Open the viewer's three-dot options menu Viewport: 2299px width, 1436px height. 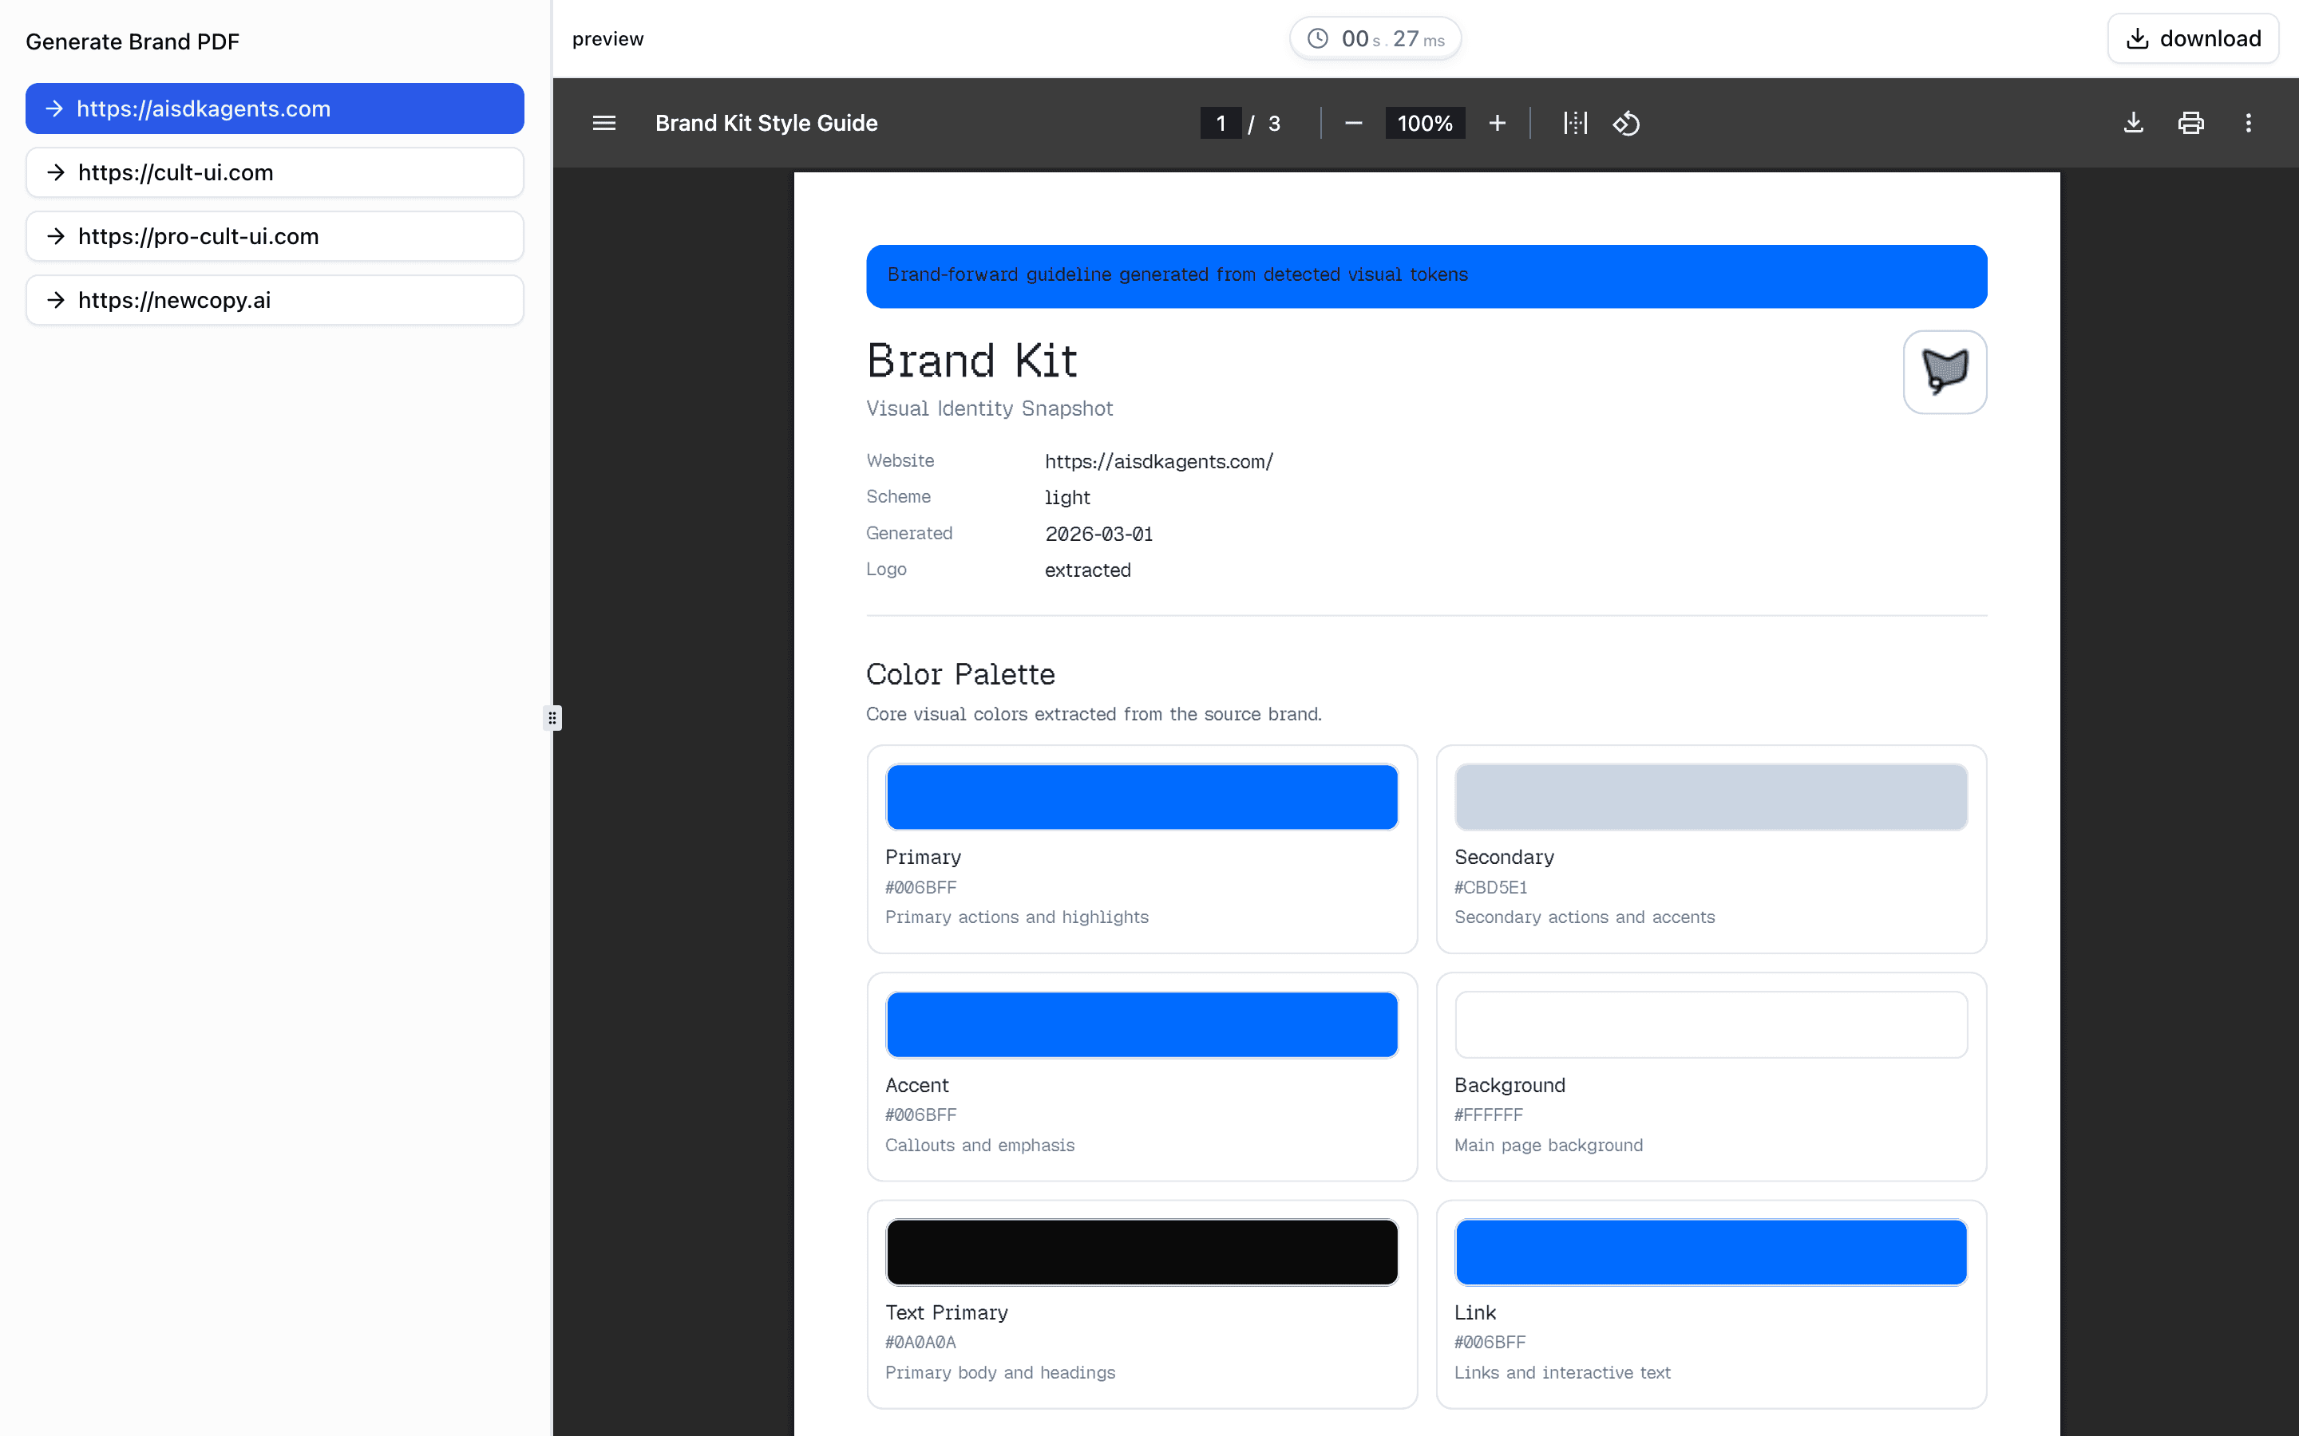click(2248, 123)
